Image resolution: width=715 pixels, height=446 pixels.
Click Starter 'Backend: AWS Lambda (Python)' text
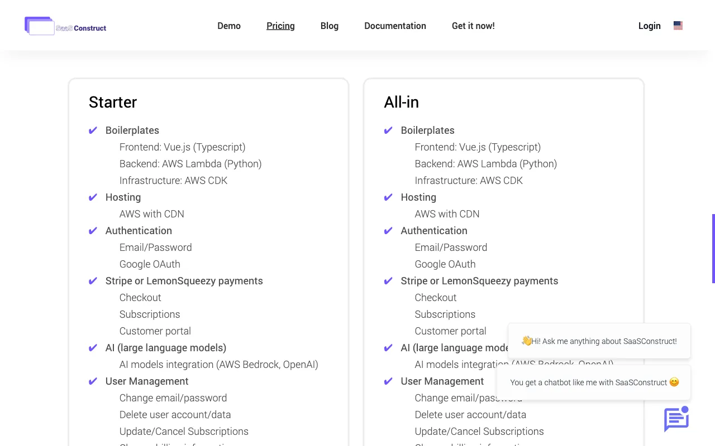190,164
